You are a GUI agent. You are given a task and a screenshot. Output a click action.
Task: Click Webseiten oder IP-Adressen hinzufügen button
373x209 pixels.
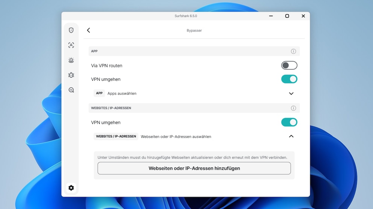click(x=194, y=168)
